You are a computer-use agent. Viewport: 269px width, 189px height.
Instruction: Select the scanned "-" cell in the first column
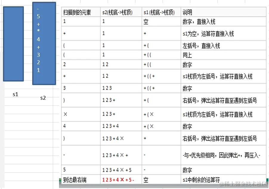click(81, 155)
